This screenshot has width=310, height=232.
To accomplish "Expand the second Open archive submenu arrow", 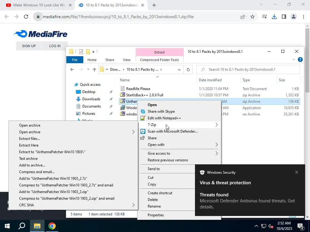I will [x=134, y=132].
